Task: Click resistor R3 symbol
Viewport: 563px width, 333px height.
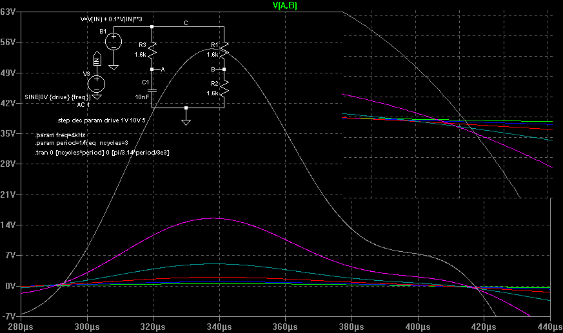Action: pos(152,50)
